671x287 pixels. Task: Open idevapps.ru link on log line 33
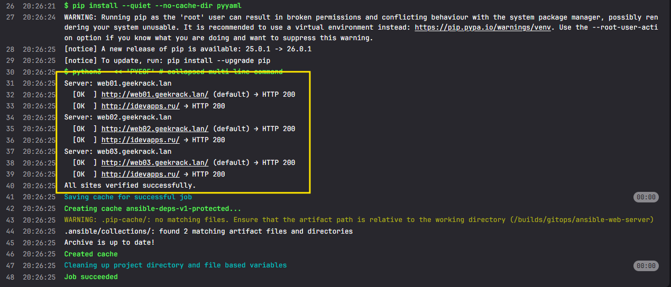[140, 106]
